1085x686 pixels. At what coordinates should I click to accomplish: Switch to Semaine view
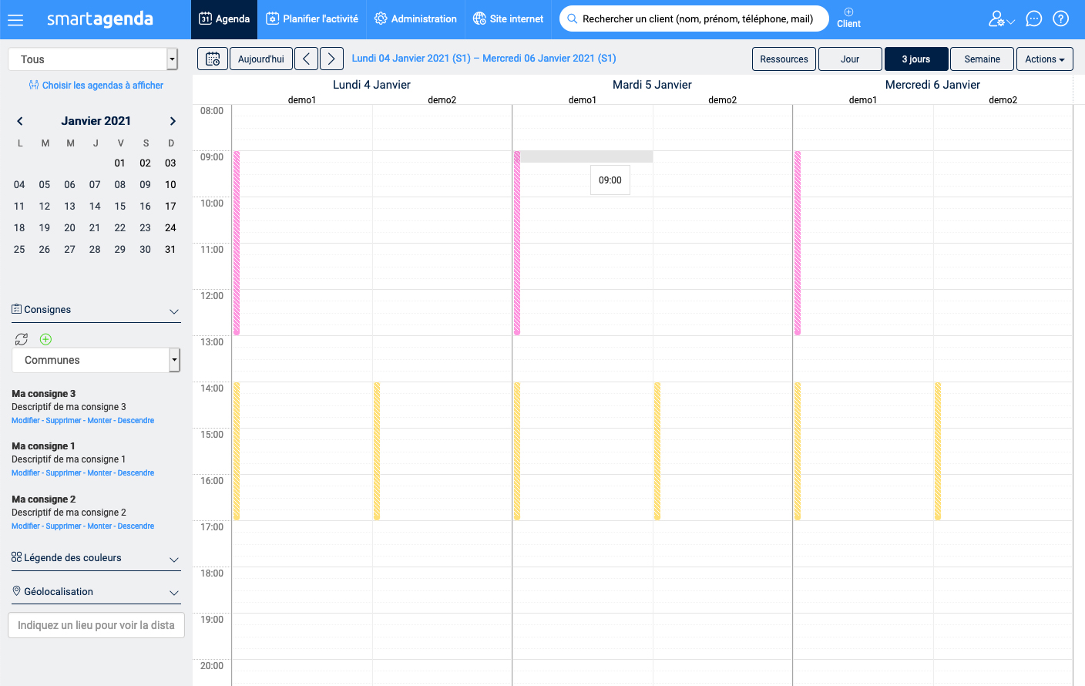click(x=982, y=59)
